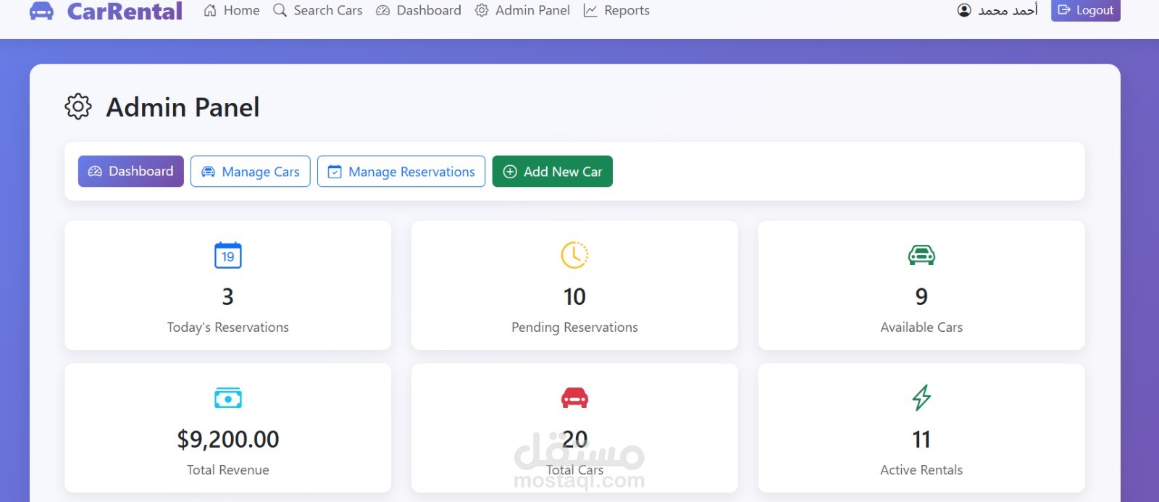
Task: Switch to the purple Dashboard tab
Action: 131,172
